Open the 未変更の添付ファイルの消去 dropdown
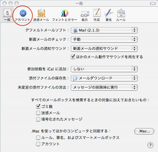 coord(104,87)
